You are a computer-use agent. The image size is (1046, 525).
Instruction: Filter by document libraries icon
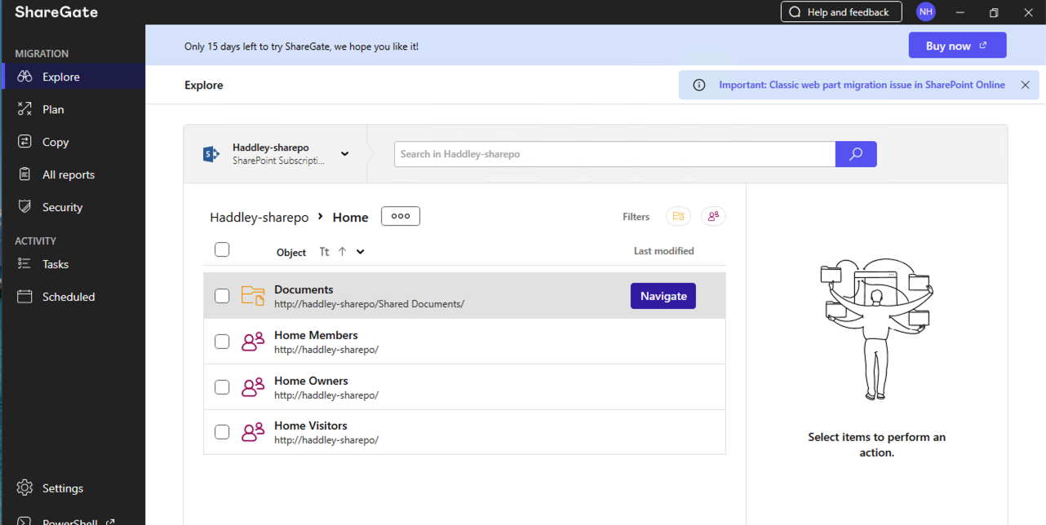678,216
